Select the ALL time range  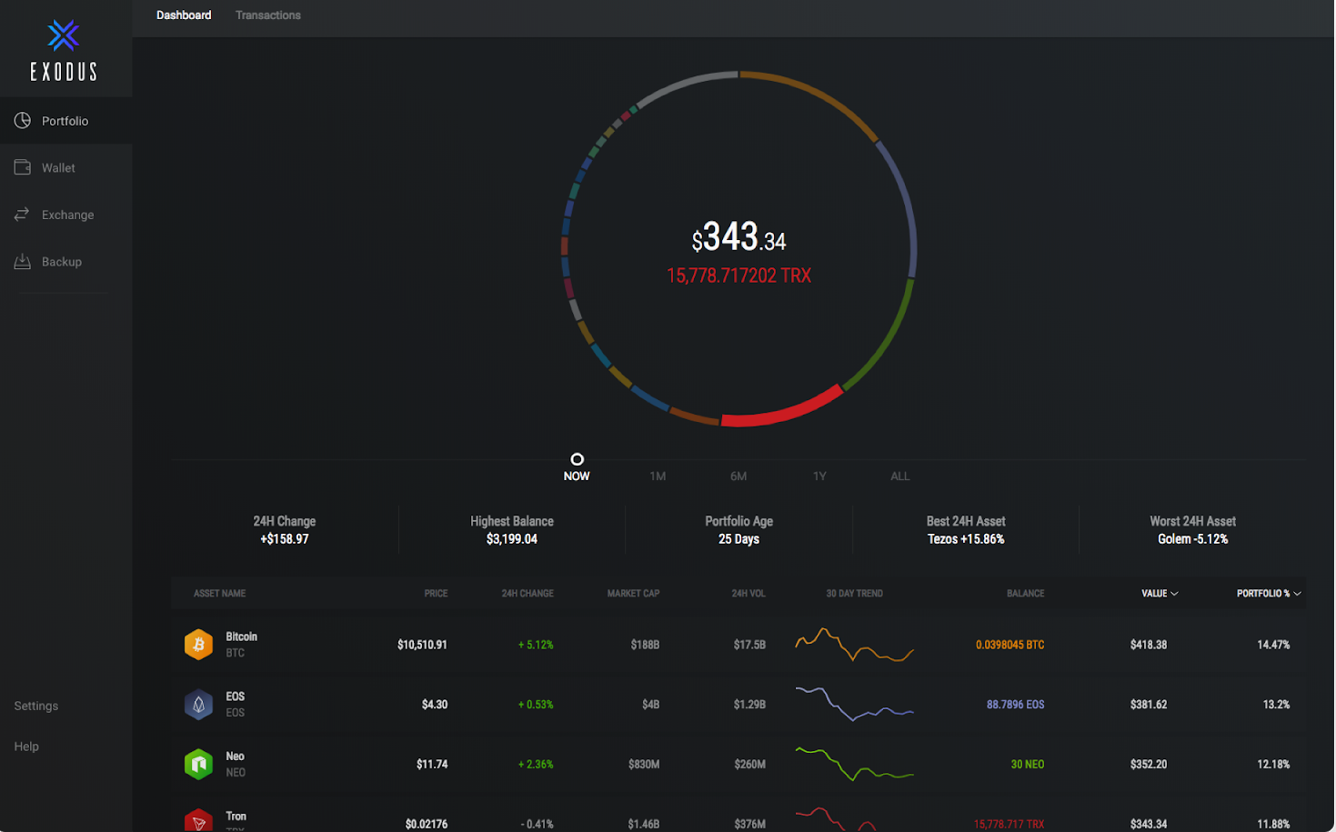tap(899, 476)
